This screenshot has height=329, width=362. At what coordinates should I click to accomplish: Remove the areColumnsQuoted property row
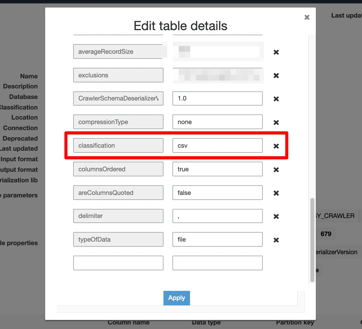[x=276, y=193]
